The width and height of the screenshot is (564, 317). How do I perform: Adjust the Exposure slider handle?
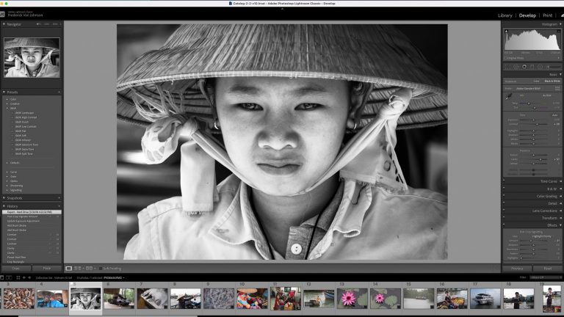[x=533, y=120]
